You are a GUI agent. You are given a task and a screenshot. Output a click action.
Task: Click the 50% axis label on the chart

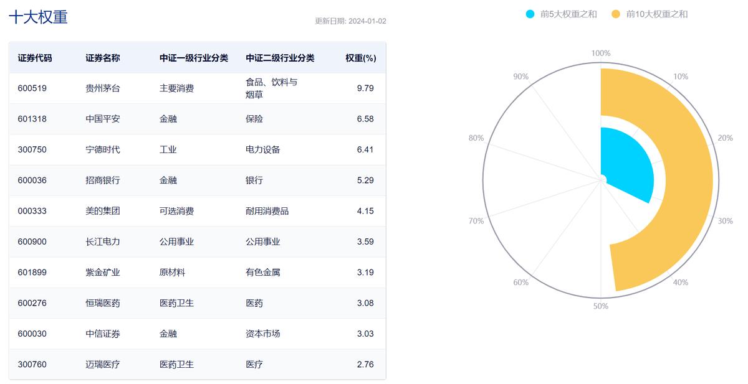tap(600, 306)
